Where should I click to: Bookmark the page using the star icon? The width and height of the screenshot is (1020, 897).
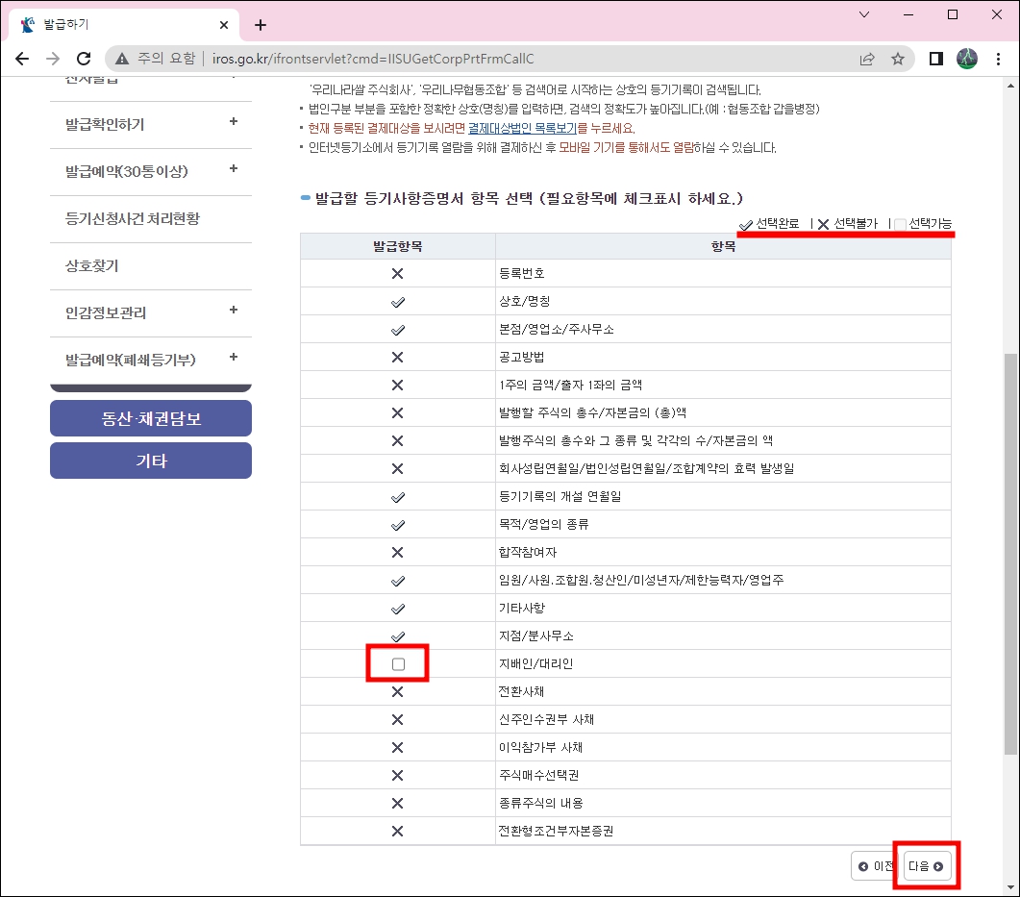pyautogui.click(x=897, y=58)
